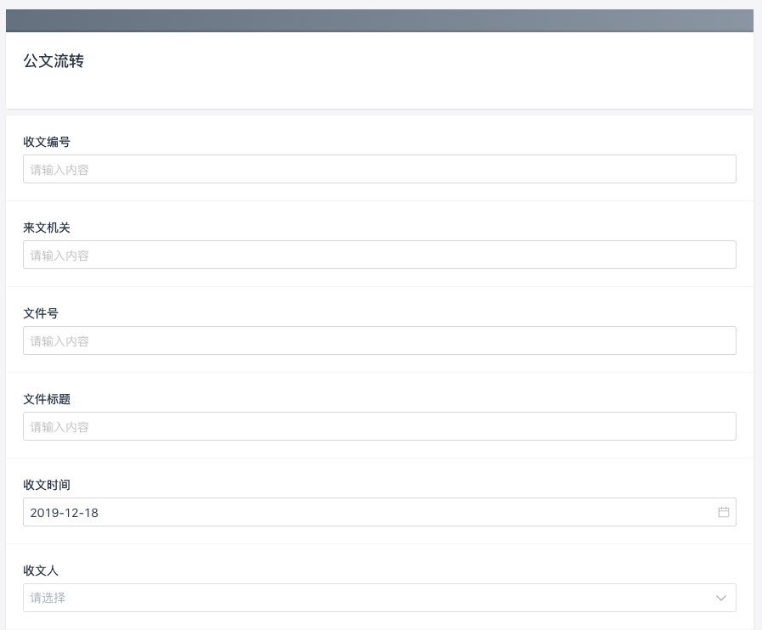Select the 收文人 field label
Screen dimensions: 762x630
[x=41, y=571]
